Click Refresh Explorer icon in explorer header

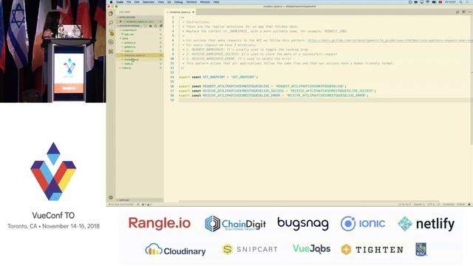pyautogui.click(x=155, y=26)
